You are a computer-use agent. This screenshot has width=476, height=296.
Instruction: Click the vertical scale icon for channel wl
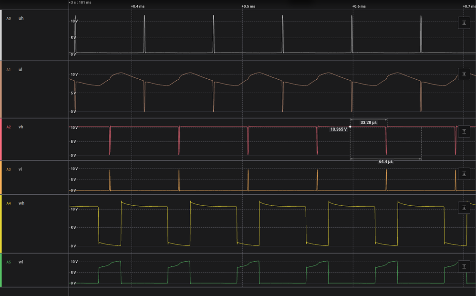464,266
